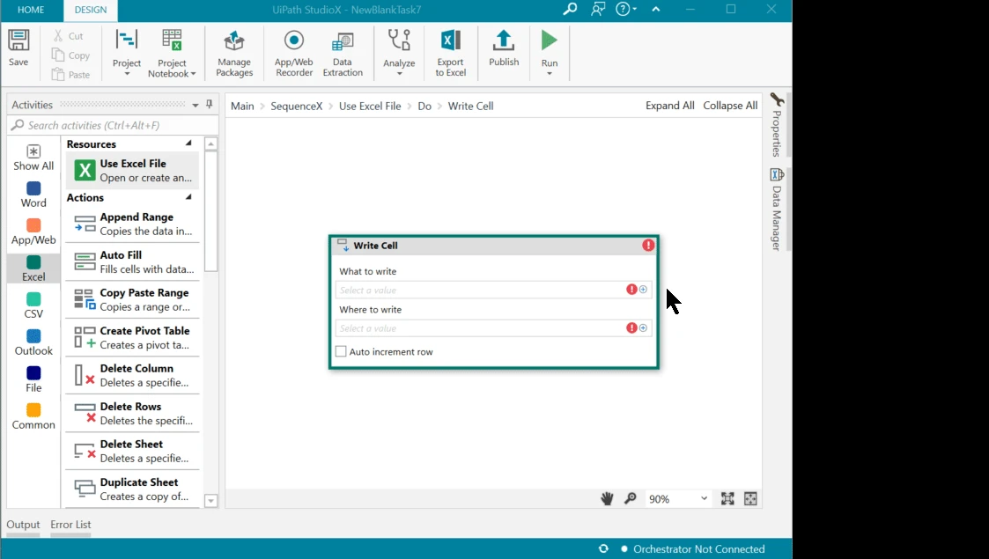Image resolution: width=989 pixels, height=559 pixels.
Task: Select the Outlook activities category
Action: point(33,342)
